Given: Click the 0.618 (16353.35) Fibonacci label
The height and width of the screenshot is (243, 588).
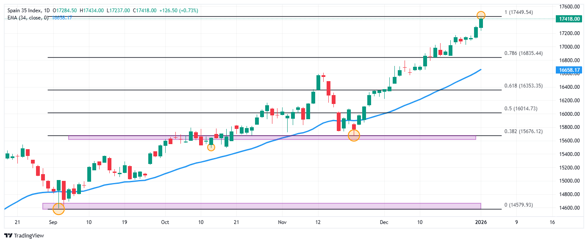Looking at the screenshot, I should (x=523, y=86).
